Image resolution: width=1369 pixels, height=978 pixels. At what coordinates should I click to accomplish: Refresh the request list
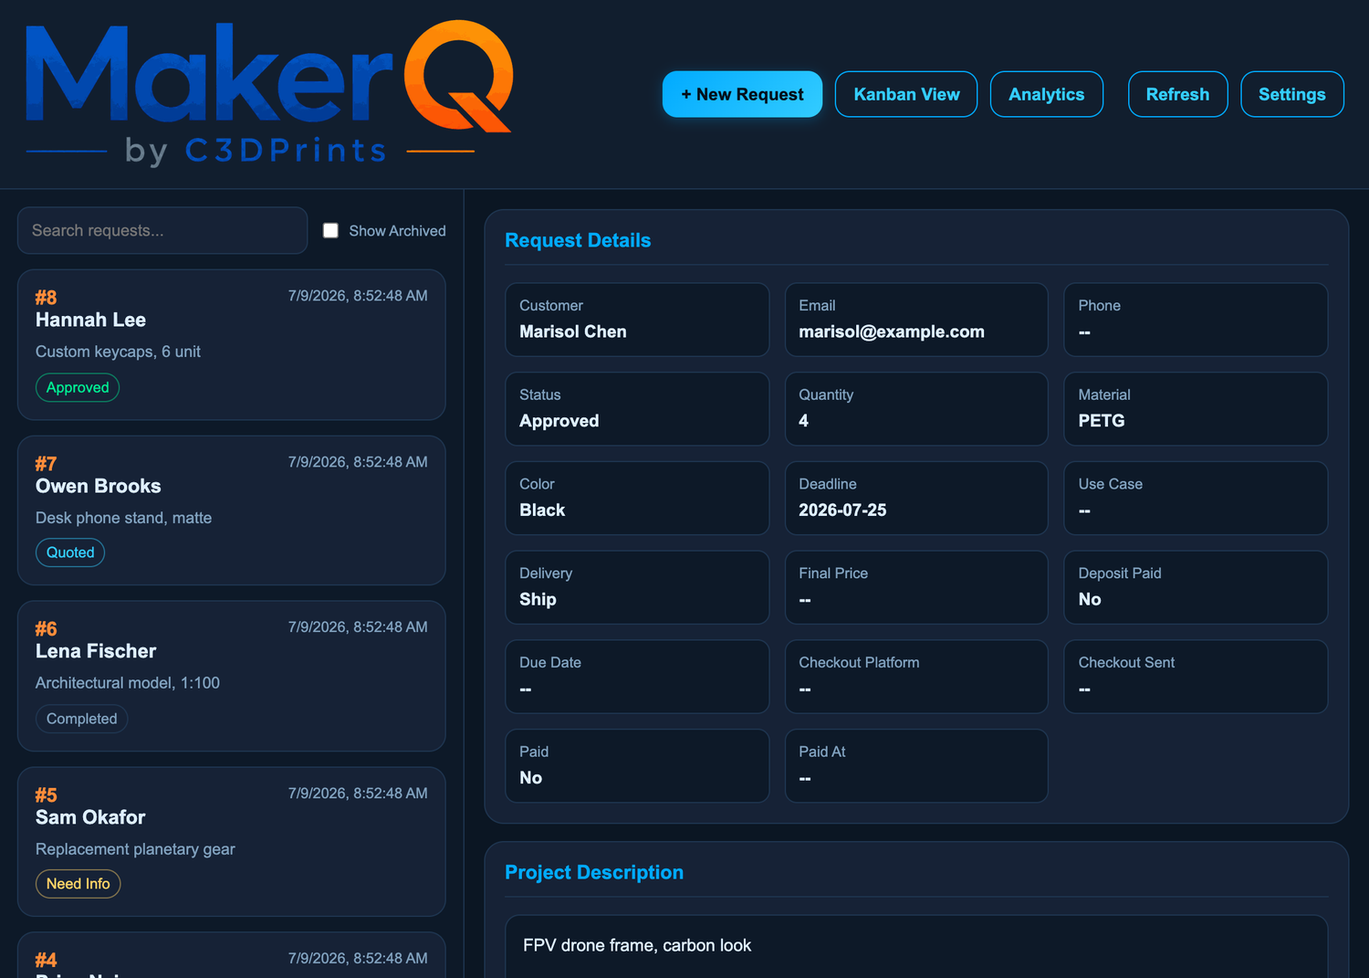point(1177,94)
